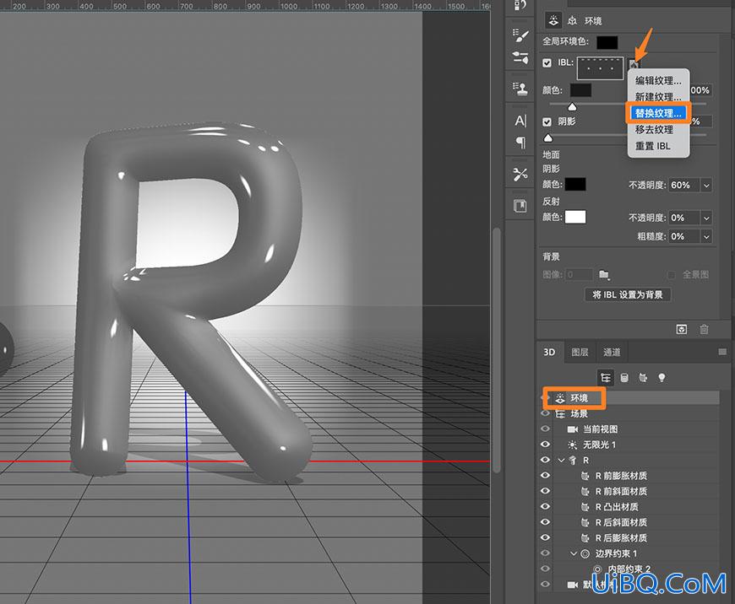Open ground shadow 不透明度 60% dropdown arrow
735x604 pixels.
(x=706, y=186)
